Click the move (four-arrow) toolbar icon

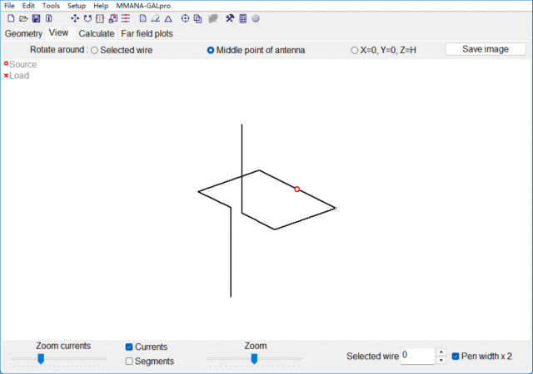pyautogui.click(x=75, y=18)
